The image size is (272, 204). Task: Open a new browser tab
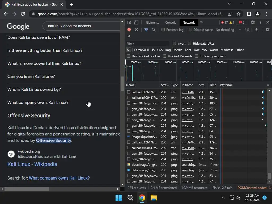coord(72,5)
